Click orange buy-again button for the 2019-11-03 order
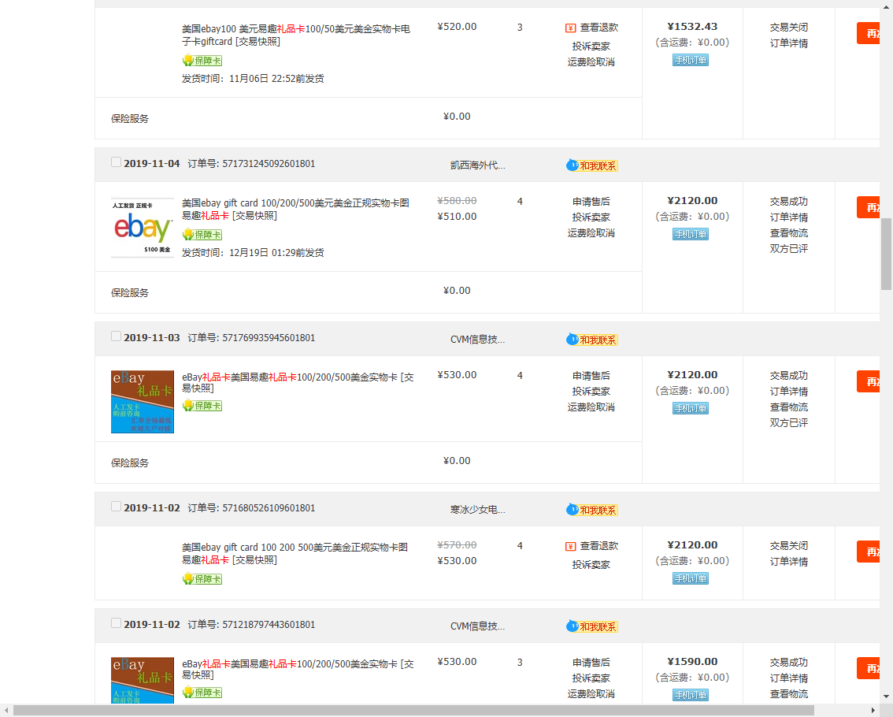The height and width of the screenshot is (717, 893). pyautogui.click(x=869, y=382)
